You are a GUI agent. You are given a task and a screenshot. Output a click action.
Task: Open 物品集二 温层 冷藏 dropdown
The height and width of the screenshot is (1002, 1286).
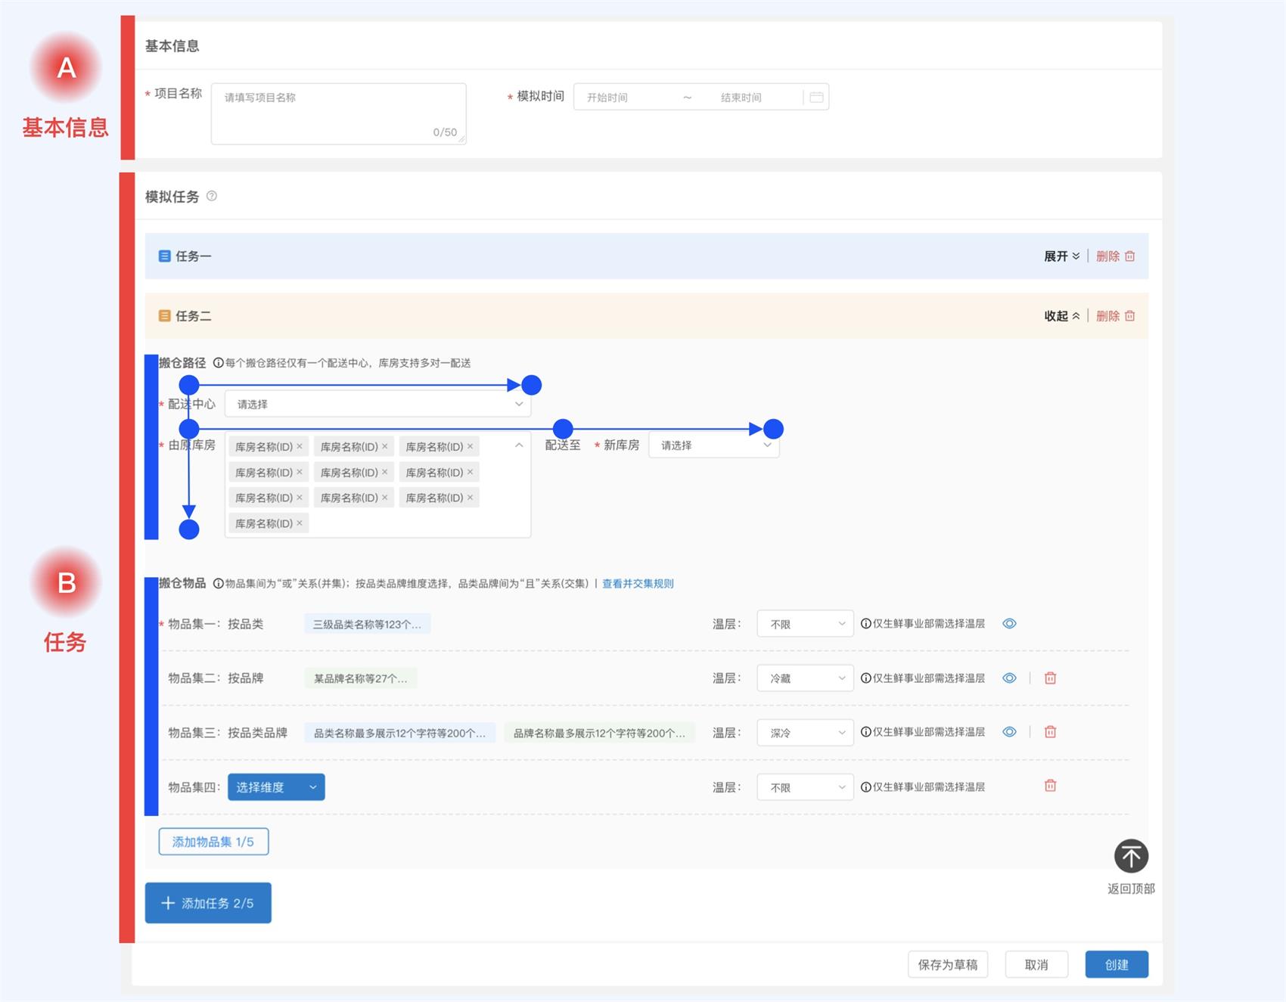[805, 678]
